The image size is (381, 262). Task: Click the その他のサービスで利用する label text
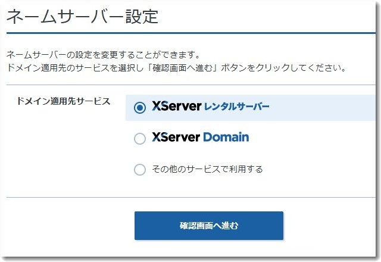[x=207, y=169]
